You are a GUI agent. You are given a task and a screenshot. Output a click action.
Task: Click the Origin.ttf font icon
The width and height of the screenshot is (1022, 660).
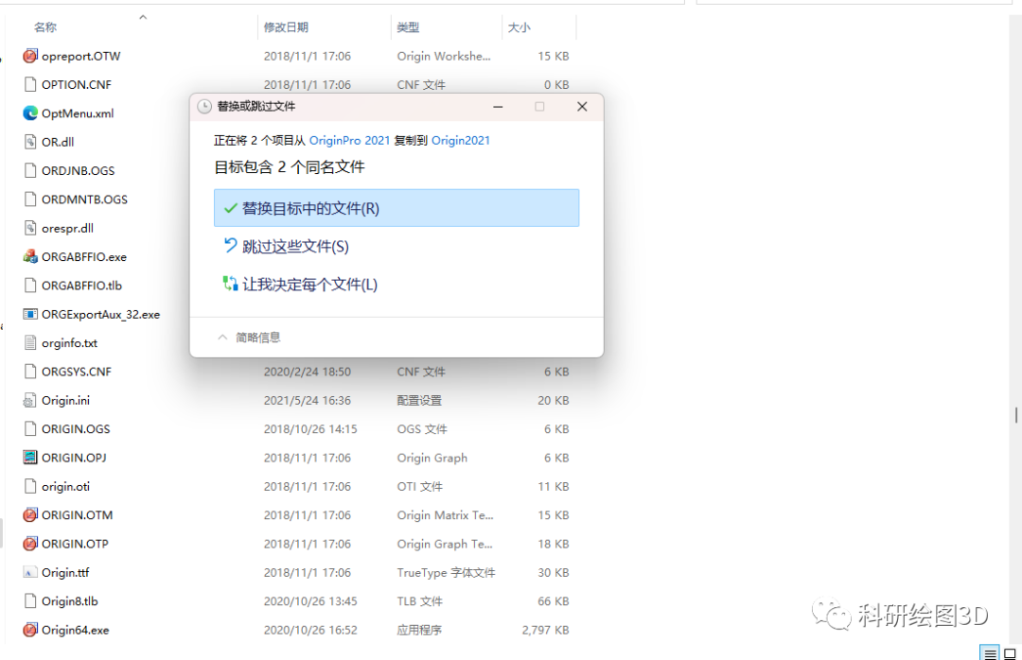[x=30, y=572]
